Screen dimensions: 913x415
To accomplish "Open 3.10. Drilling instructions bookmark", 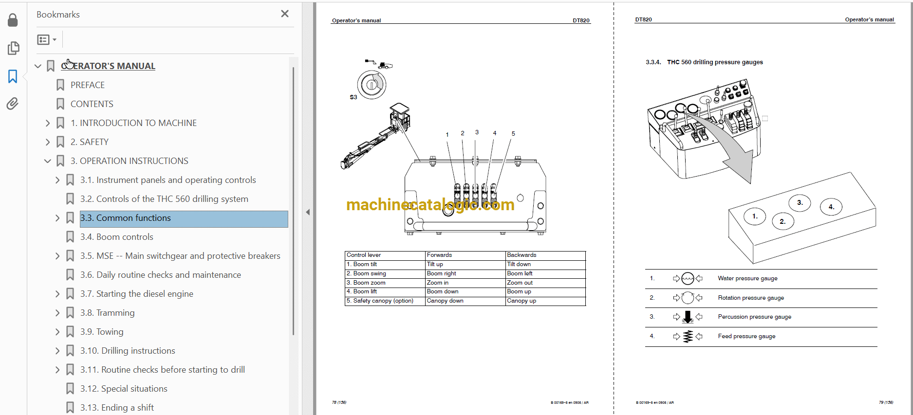I will (x=128, y=351).
